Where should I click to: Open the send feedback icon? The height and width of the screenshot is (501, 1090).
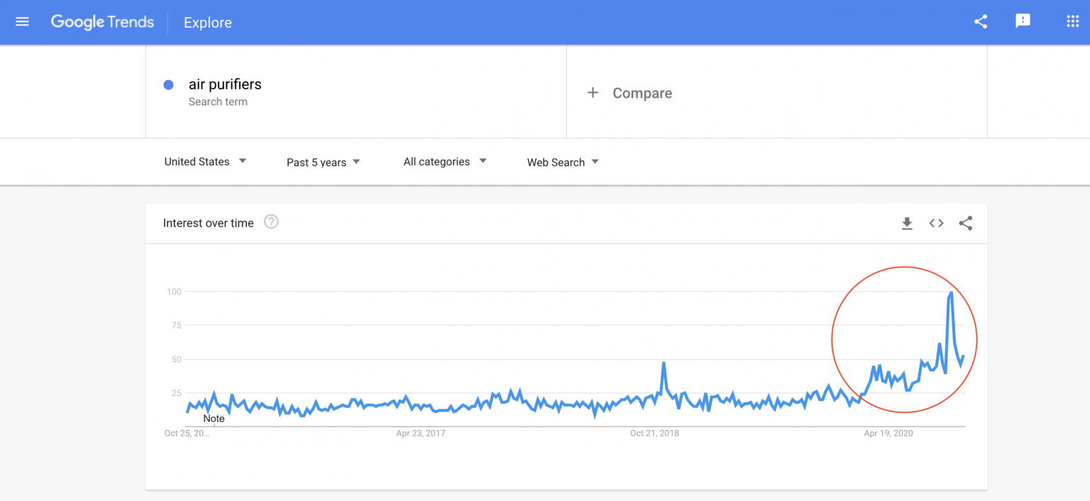(x=1023, y=22)
